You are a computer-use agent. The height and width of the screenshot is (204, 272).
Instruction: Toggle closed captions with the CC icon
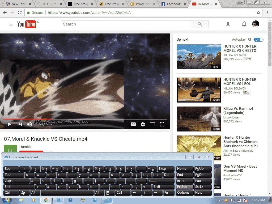[133, 124]
